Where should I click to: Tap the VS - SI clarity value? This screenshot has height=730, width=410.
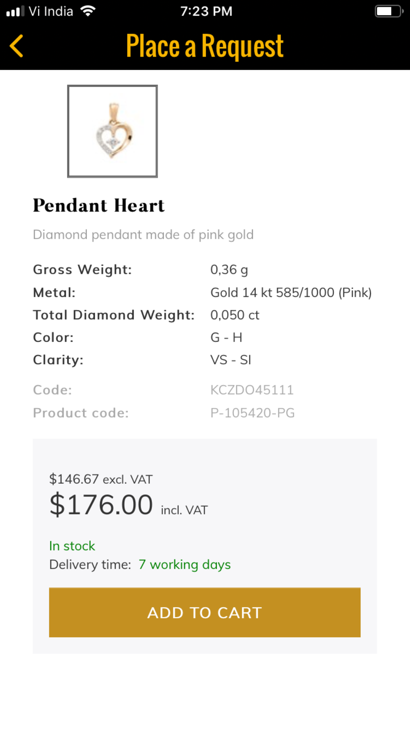click(230, 360)
